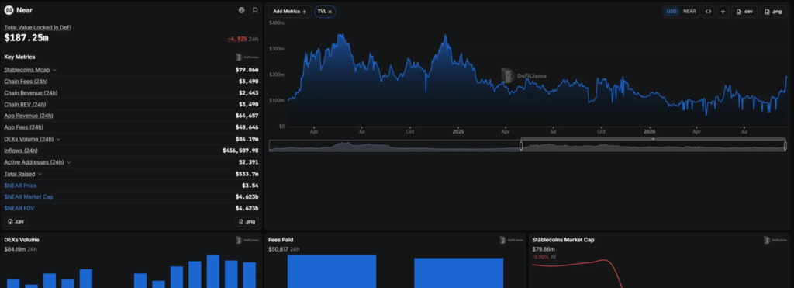Viewport: 794px width, 288px height.
Task: Click the $400m y-axis label
Action: (x=277, y=23)
